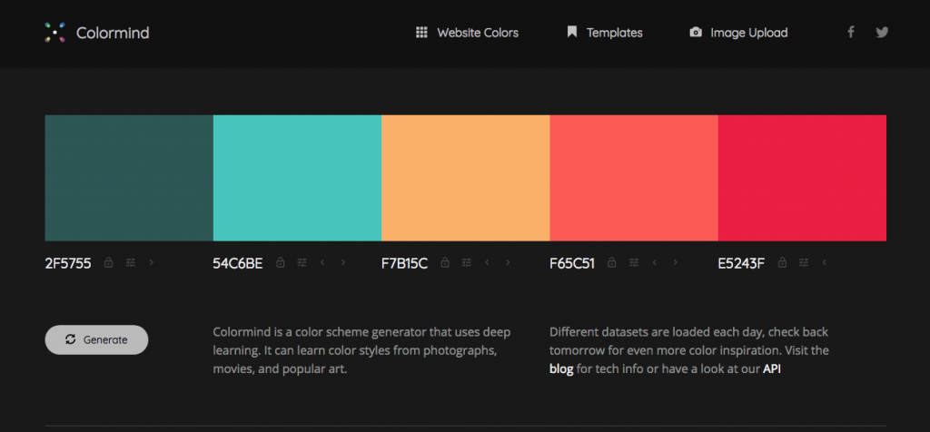Move F65C51 left with its arrow

click(655, 262)
